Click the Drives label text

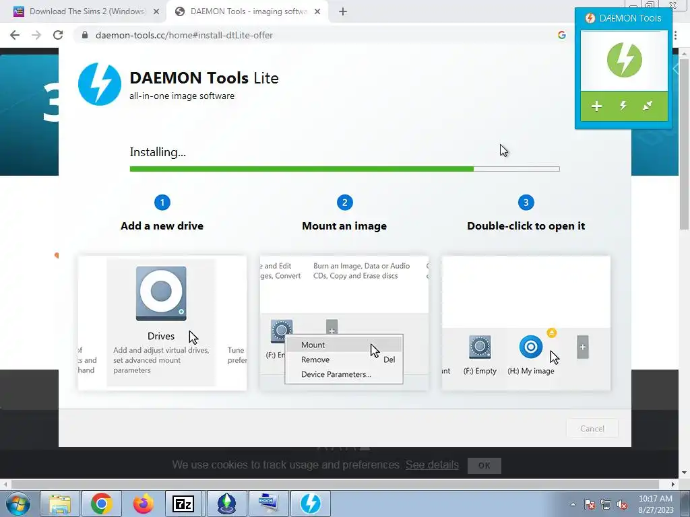point(161,336)
